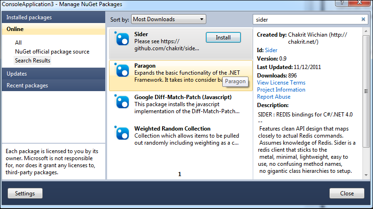Open View License Terms link
The width and height of the screenshot is (373, 209).
point(281,83)
